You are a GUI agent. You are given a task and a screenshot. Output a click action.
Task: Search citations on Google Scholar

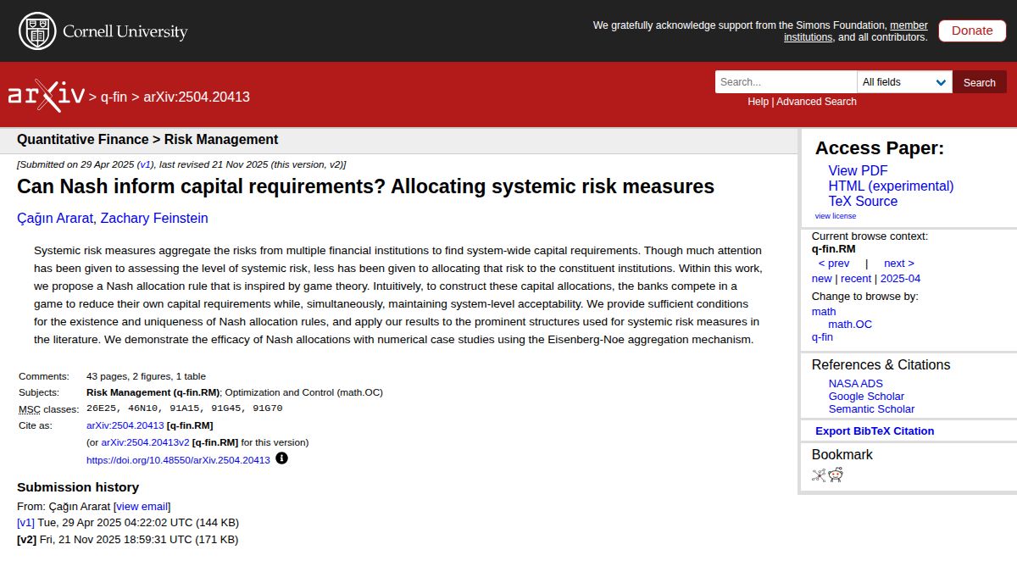866,396
